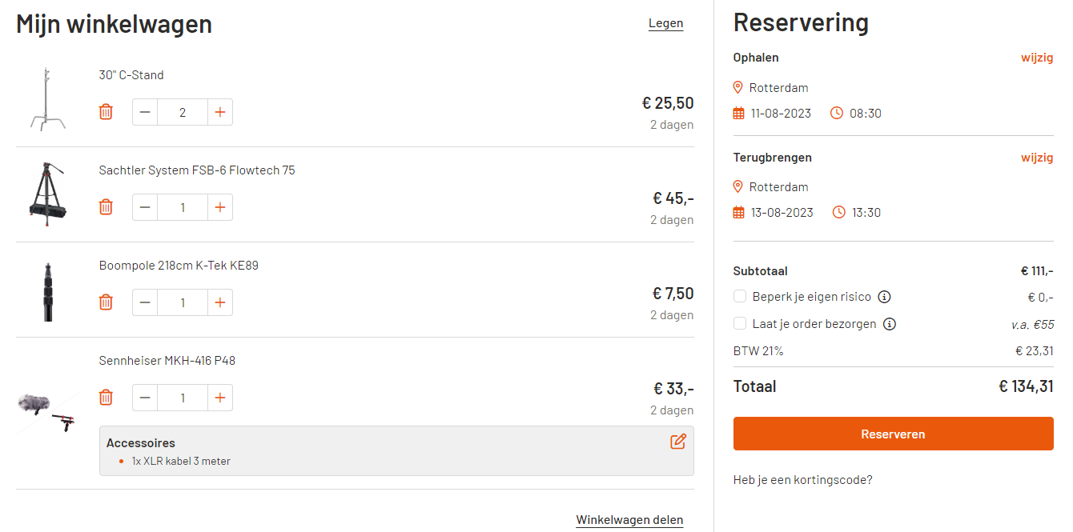Open info icon for eigen risico

[x=884, y=297]
